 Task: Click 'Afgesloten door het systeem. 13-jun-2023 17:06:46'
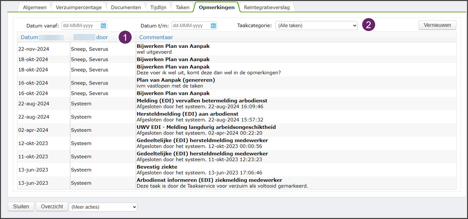[200, 173]
